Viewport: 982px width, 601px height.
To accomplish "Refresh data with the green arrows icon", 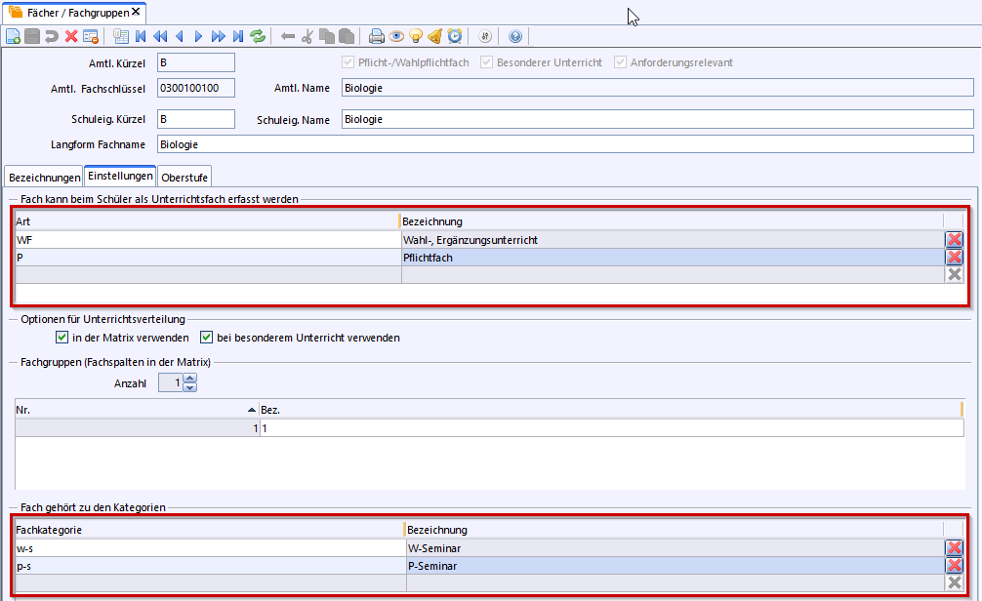I will click(x=258, y=36).
